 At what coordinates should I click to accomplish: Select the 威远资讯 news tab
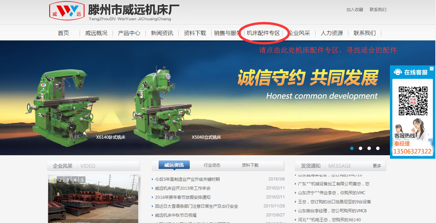coord(174,165)
